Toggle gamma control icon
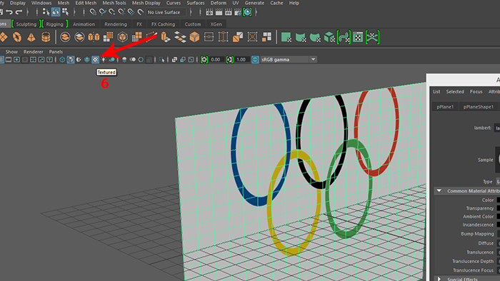Screen dimensions: 500x281 (230, 59)
